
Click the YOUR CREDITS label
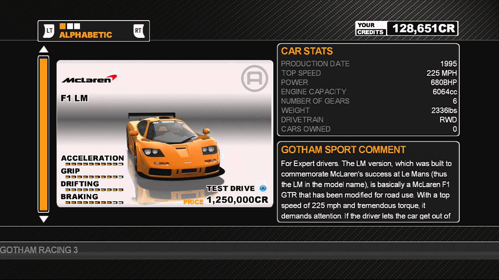tap(371, 28)
